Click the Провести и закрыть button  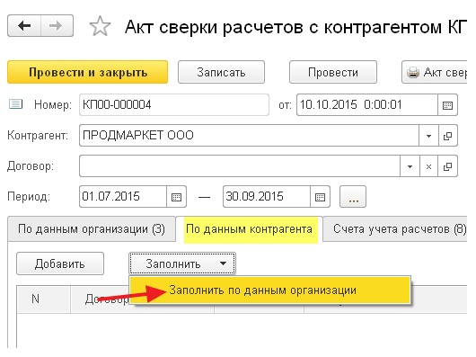pos(88,72)
